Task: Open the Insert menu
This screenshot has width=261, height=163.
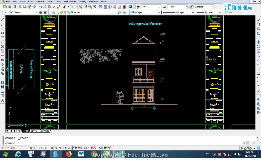Action: pyautogui.click(x=30, y=2)
